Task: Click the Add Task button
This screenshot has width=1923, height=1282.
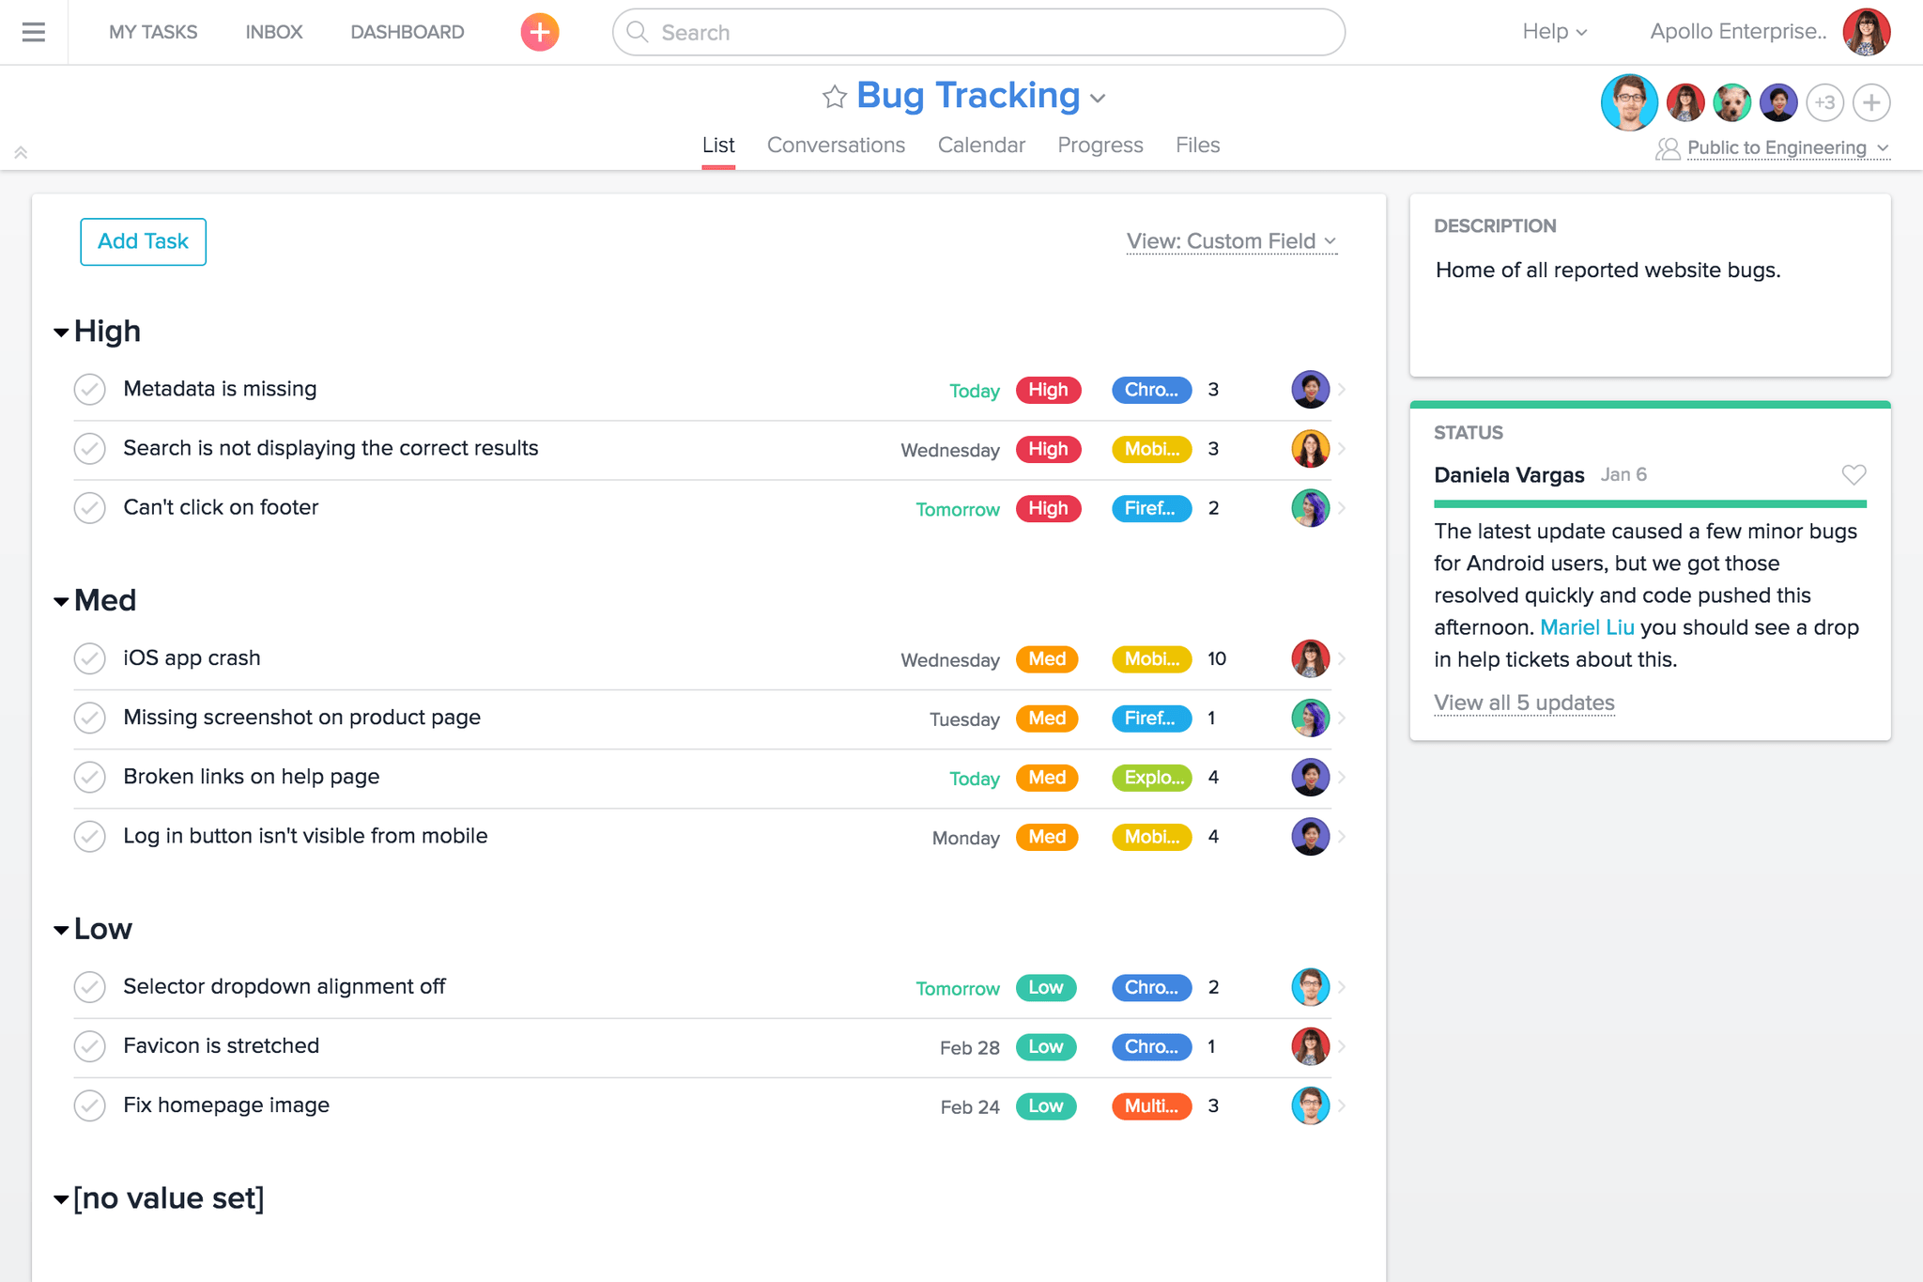Action: [143, 241]
